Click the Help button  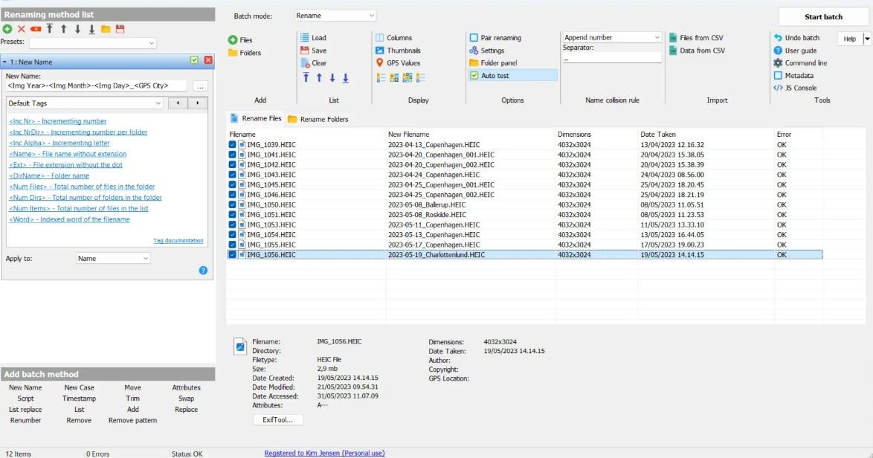(850, 39)
